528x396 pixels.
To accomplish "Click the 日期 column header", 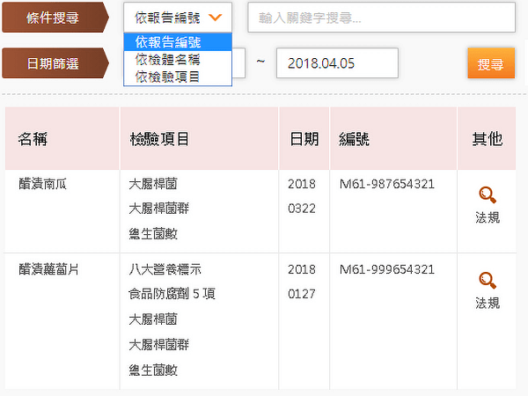I will tap(304, 139).
